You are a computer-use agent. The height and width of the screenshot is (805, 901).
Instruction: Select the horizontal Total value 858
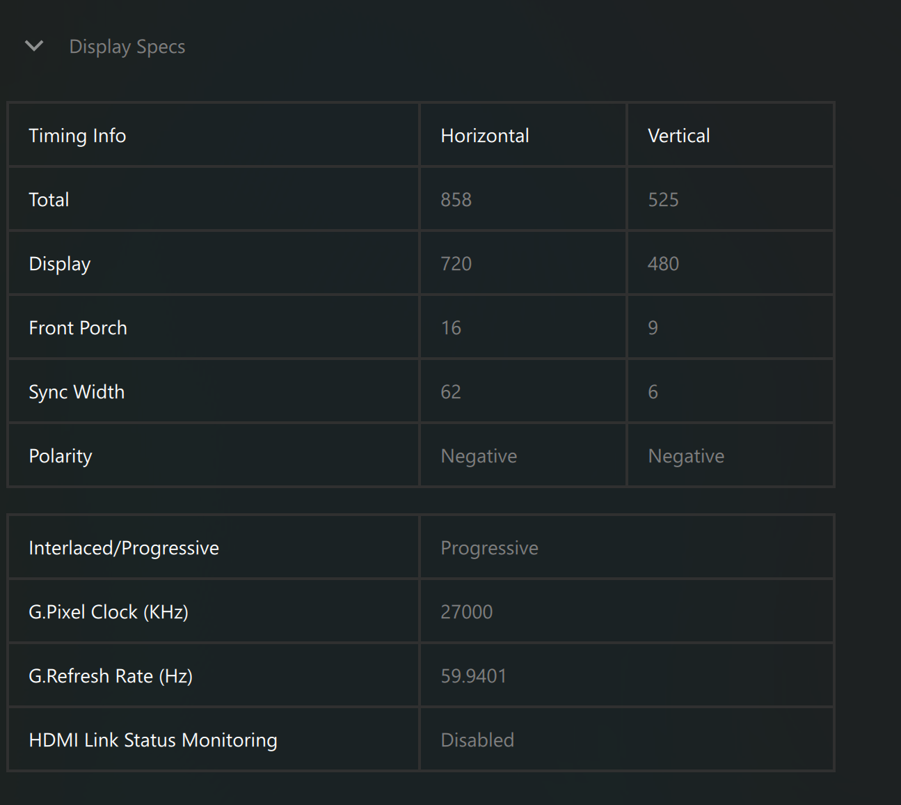(x=456, y=200)
